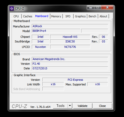Select the Mainboard tab
This screenshot has width=124, height=117.
[42, 16]
